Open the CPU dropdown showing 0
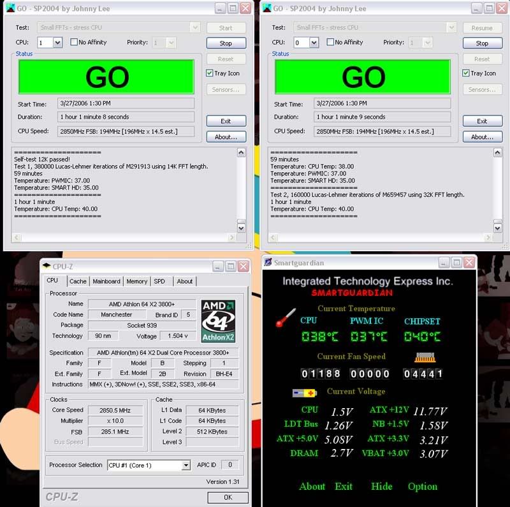The height and width of the screenshot is (507, 510). click(314, 43)
